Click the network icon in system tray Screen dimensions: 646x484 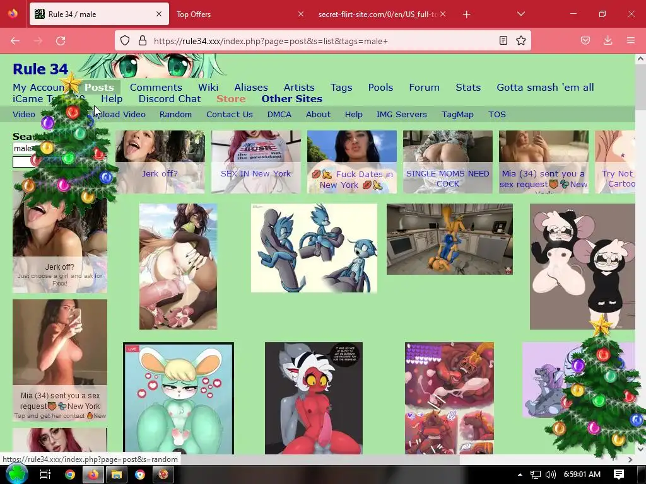(535, 475)
